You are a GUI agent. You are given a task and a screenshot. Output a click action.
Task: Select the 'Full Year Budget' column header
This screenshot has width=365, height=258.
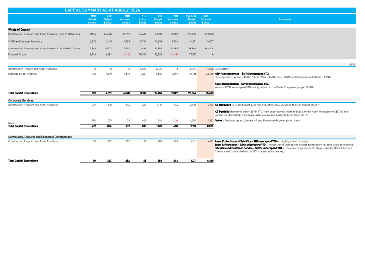(x=191, y=19)
